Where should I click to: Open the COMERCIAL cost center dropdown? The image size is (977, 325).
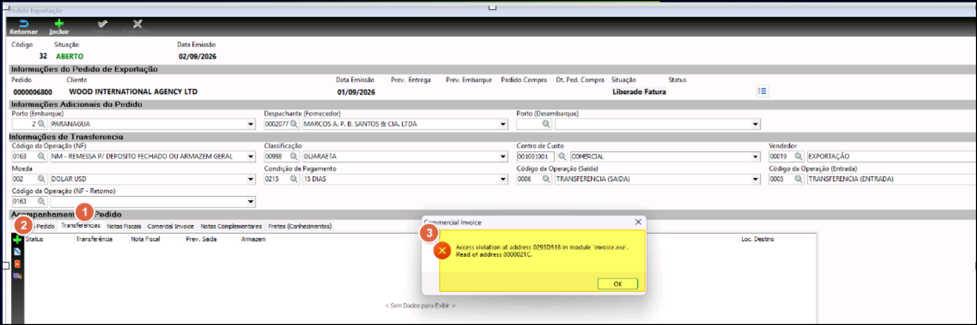pyautogui.click(x=755, y=157)
